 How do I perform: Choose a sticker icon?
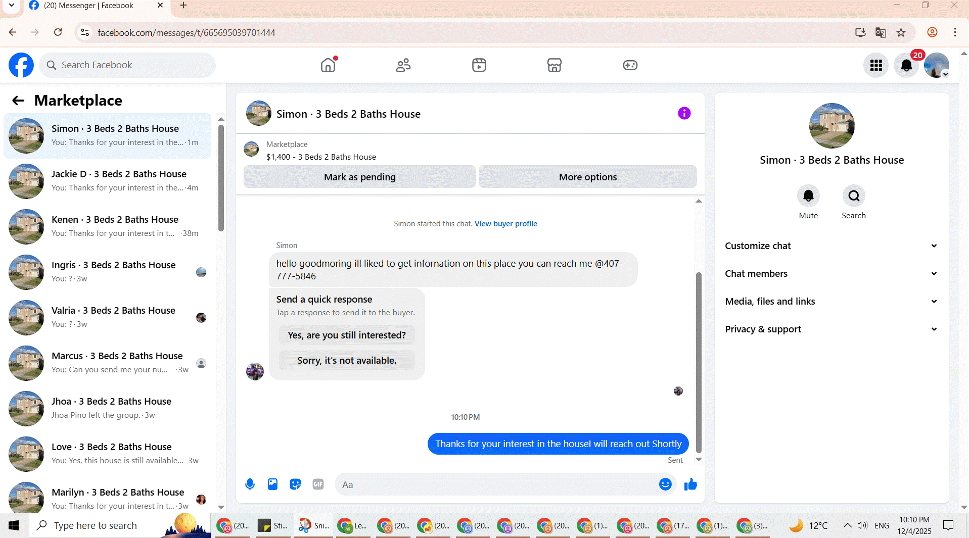coord(295,484)
